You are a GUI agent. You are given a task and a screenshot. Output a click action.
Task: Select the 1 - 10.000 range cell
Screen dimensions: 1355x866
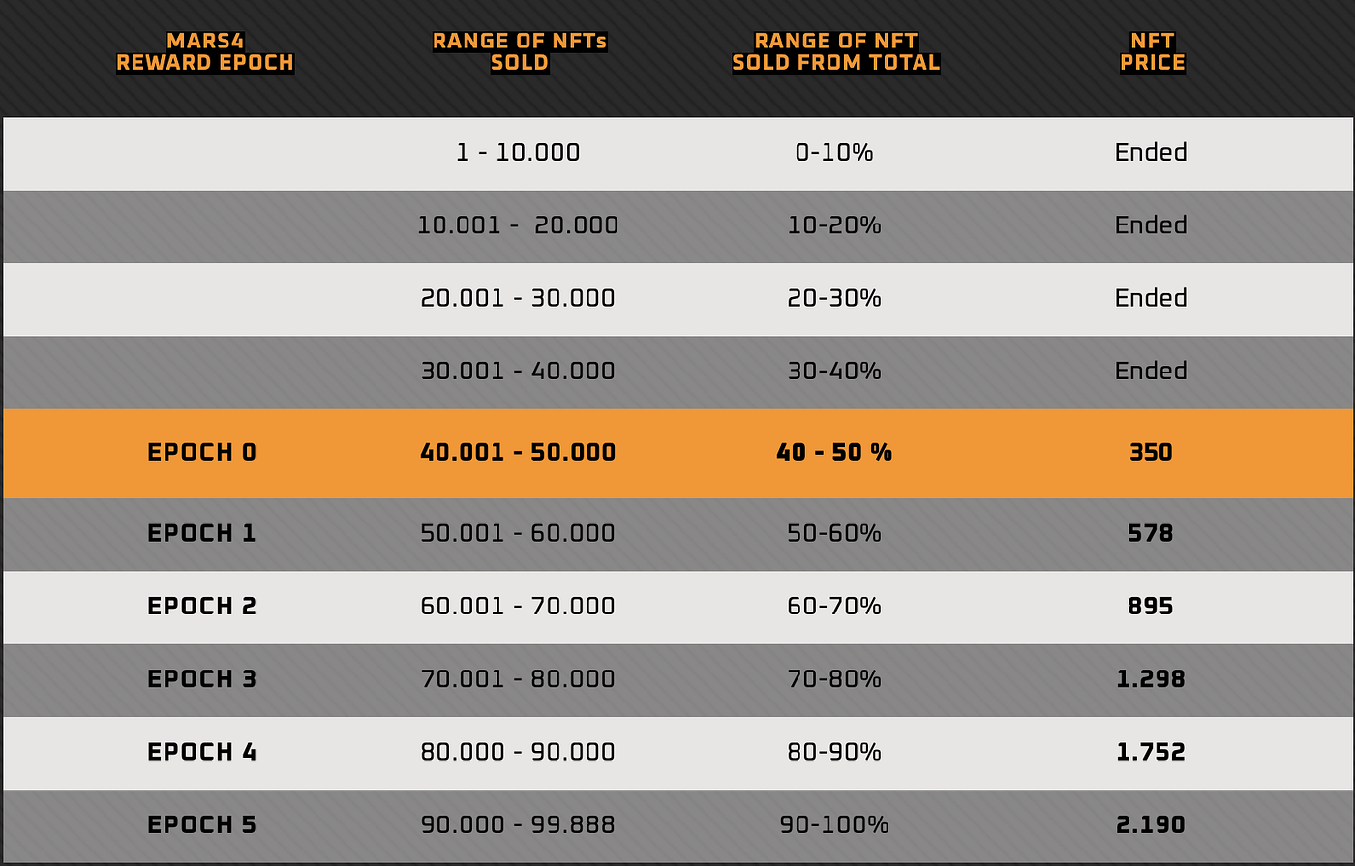tap(518, 152)
